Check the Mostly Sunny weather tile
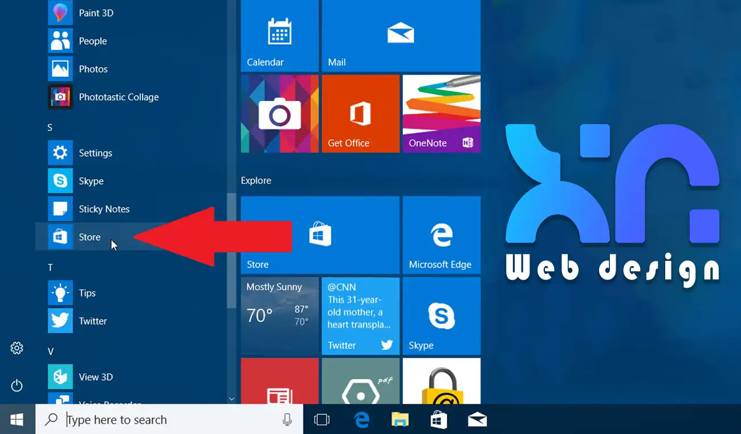The width and height of the screenshot is (741, 434). pos(279,316)
